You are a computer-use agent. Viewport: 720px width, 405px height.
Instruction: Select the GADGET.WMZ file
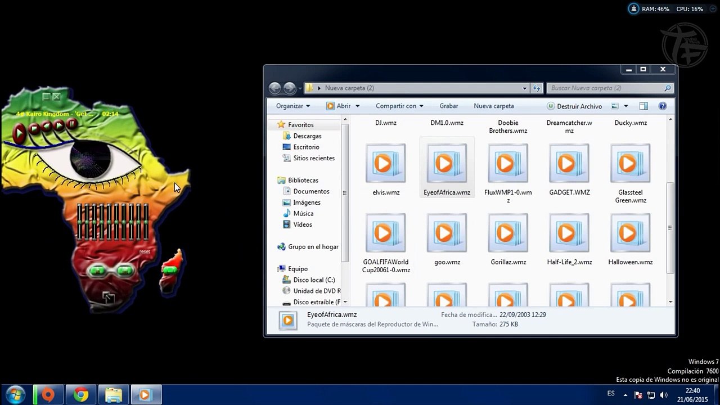pos(569,170)
